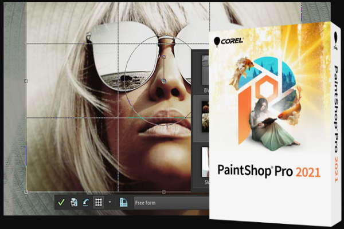
Task: Click the blue angle-ruler icon on the crop toolbar
Action: click(x=123, y=202)
